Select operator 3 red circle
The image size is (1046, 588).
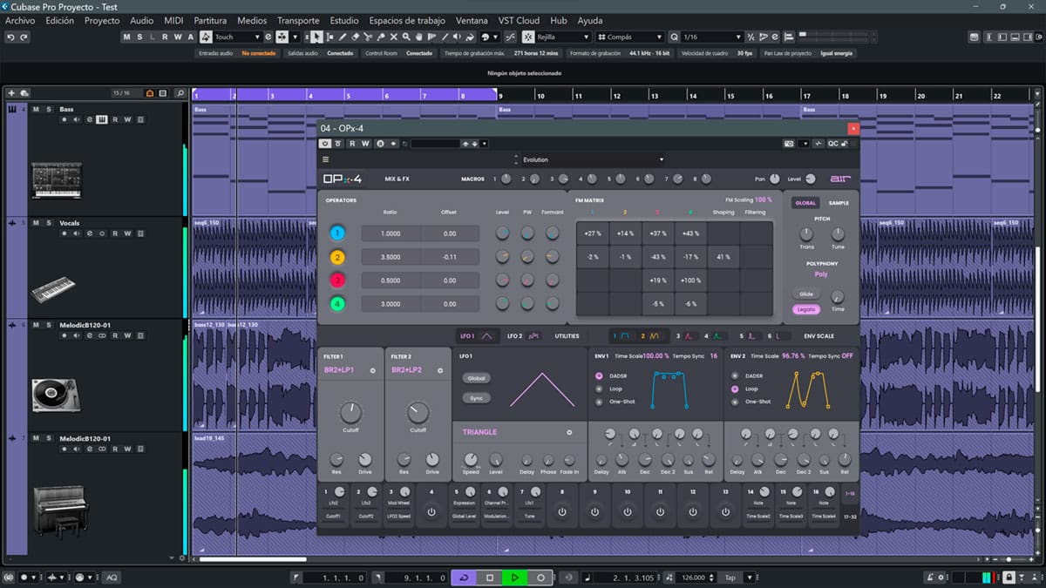[338, 280]
